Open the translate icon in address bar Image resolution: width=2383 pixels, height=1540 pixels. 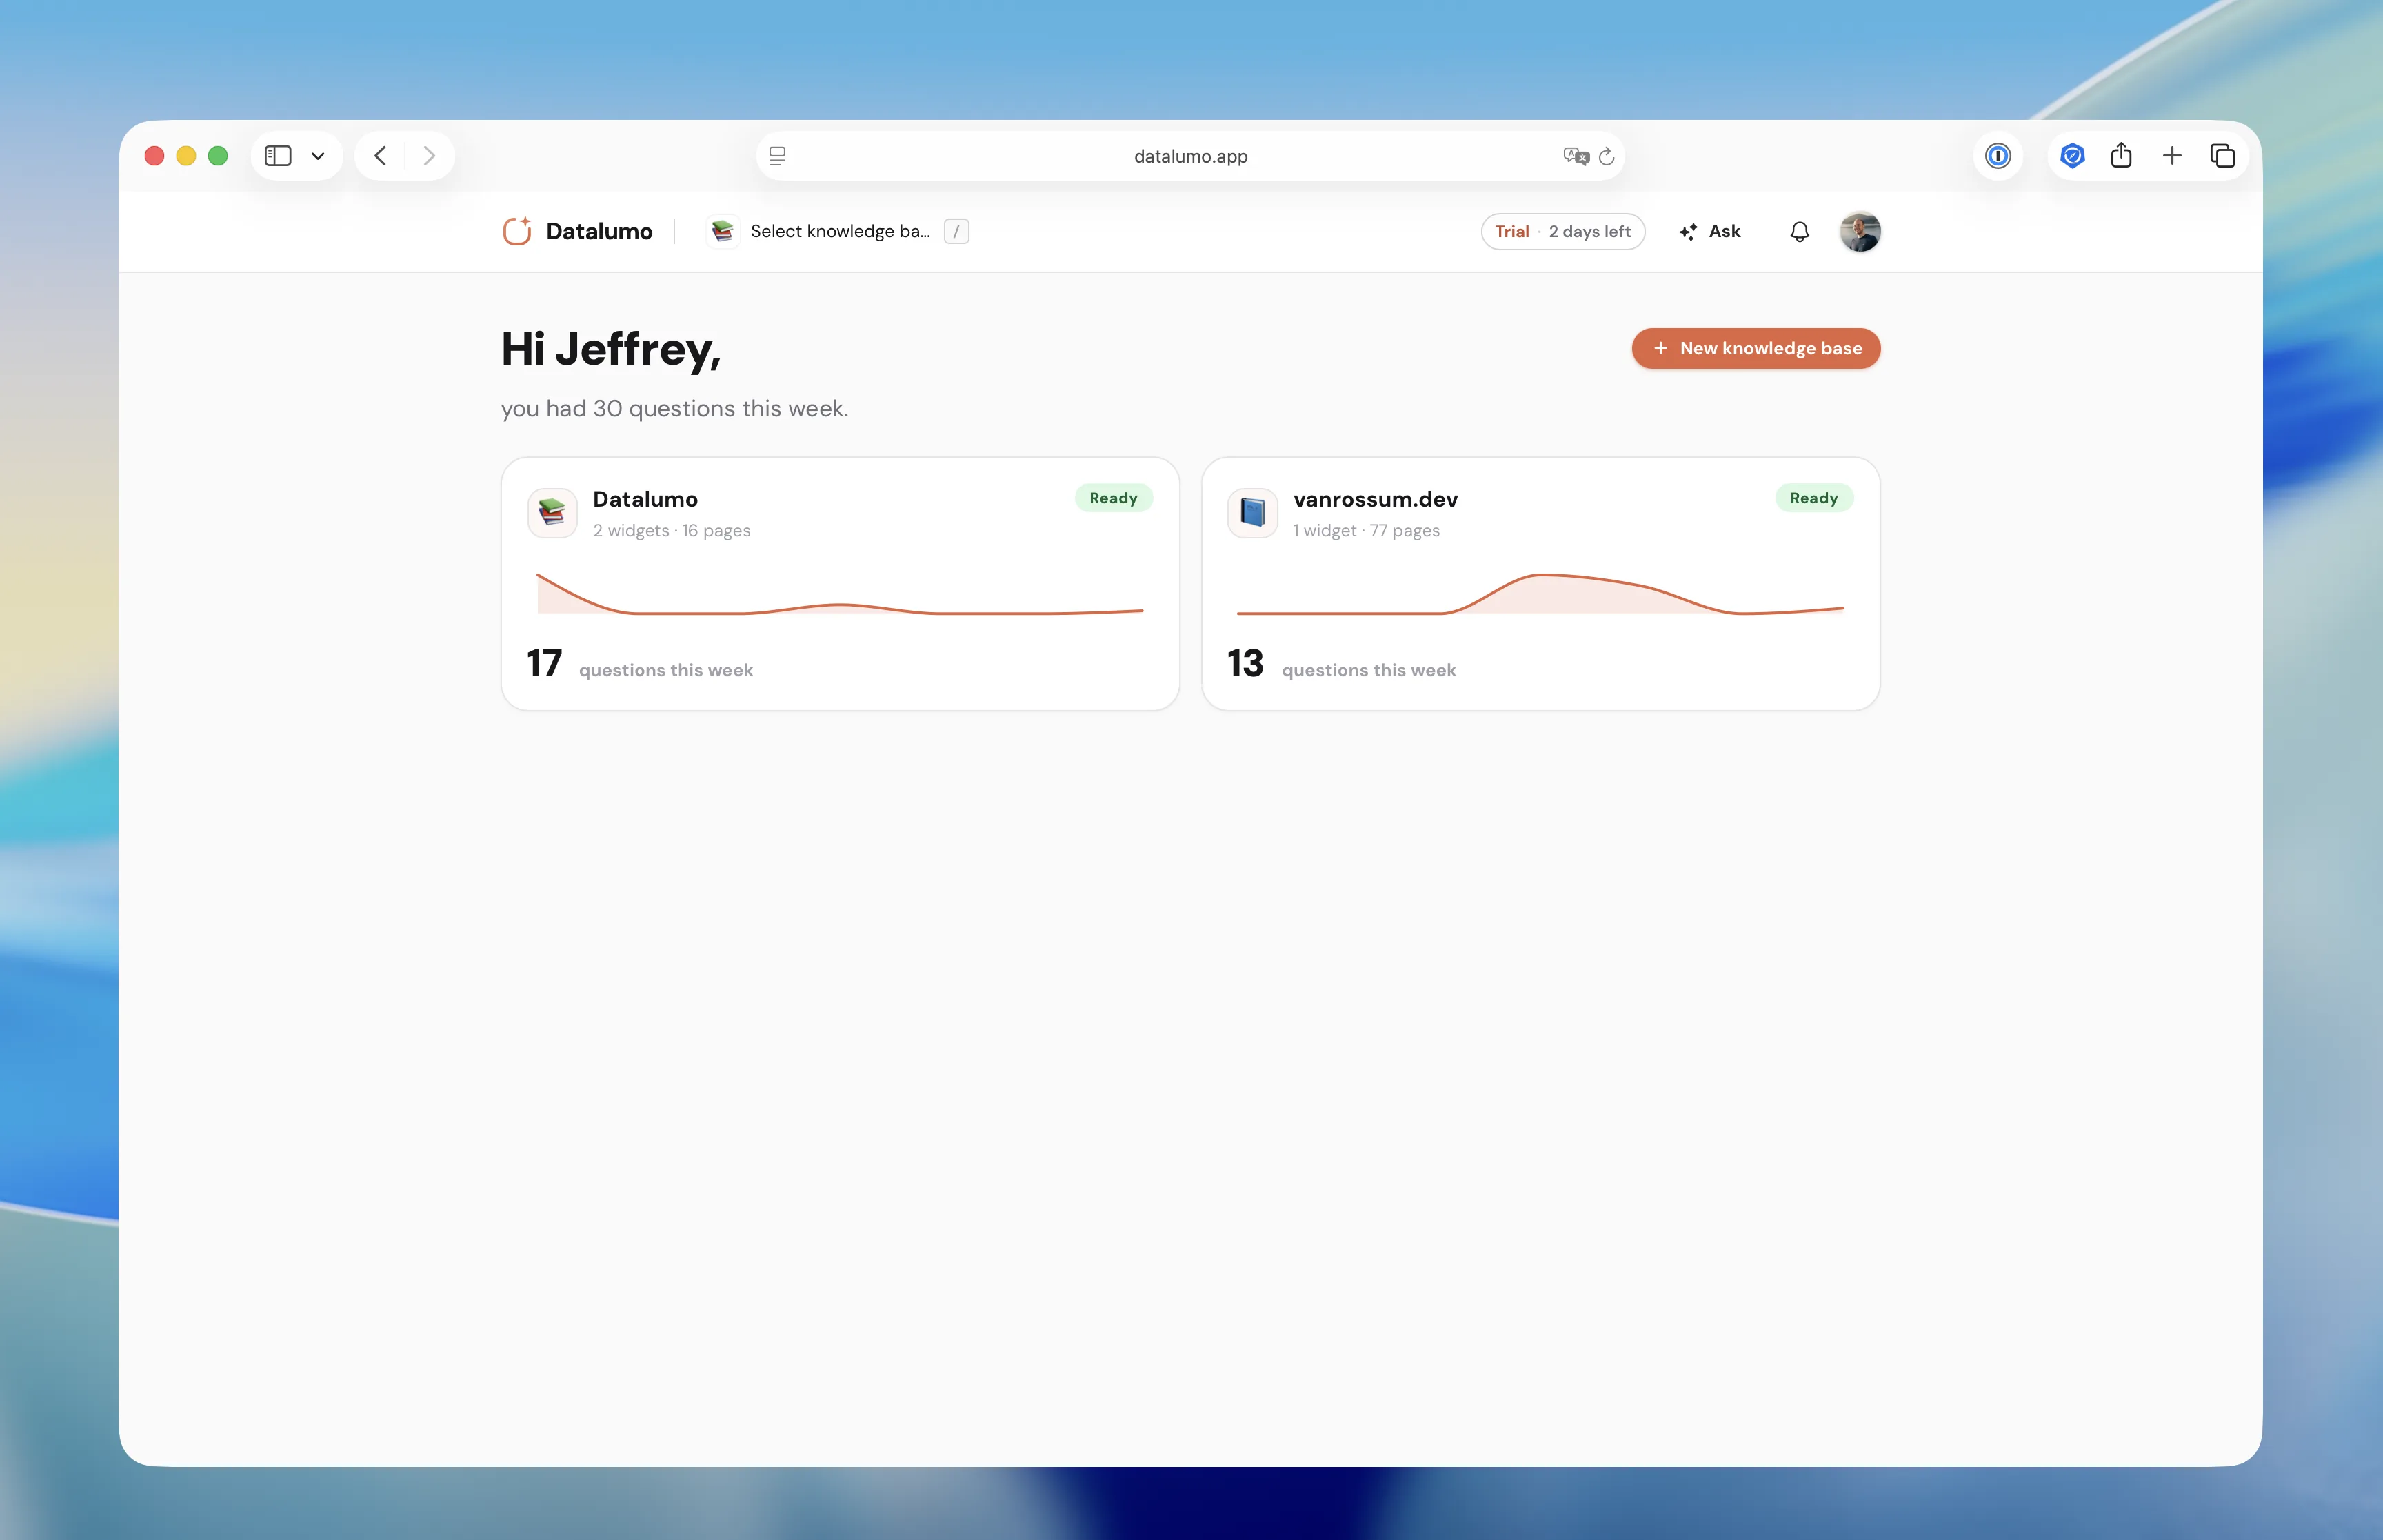[1576, 156]
